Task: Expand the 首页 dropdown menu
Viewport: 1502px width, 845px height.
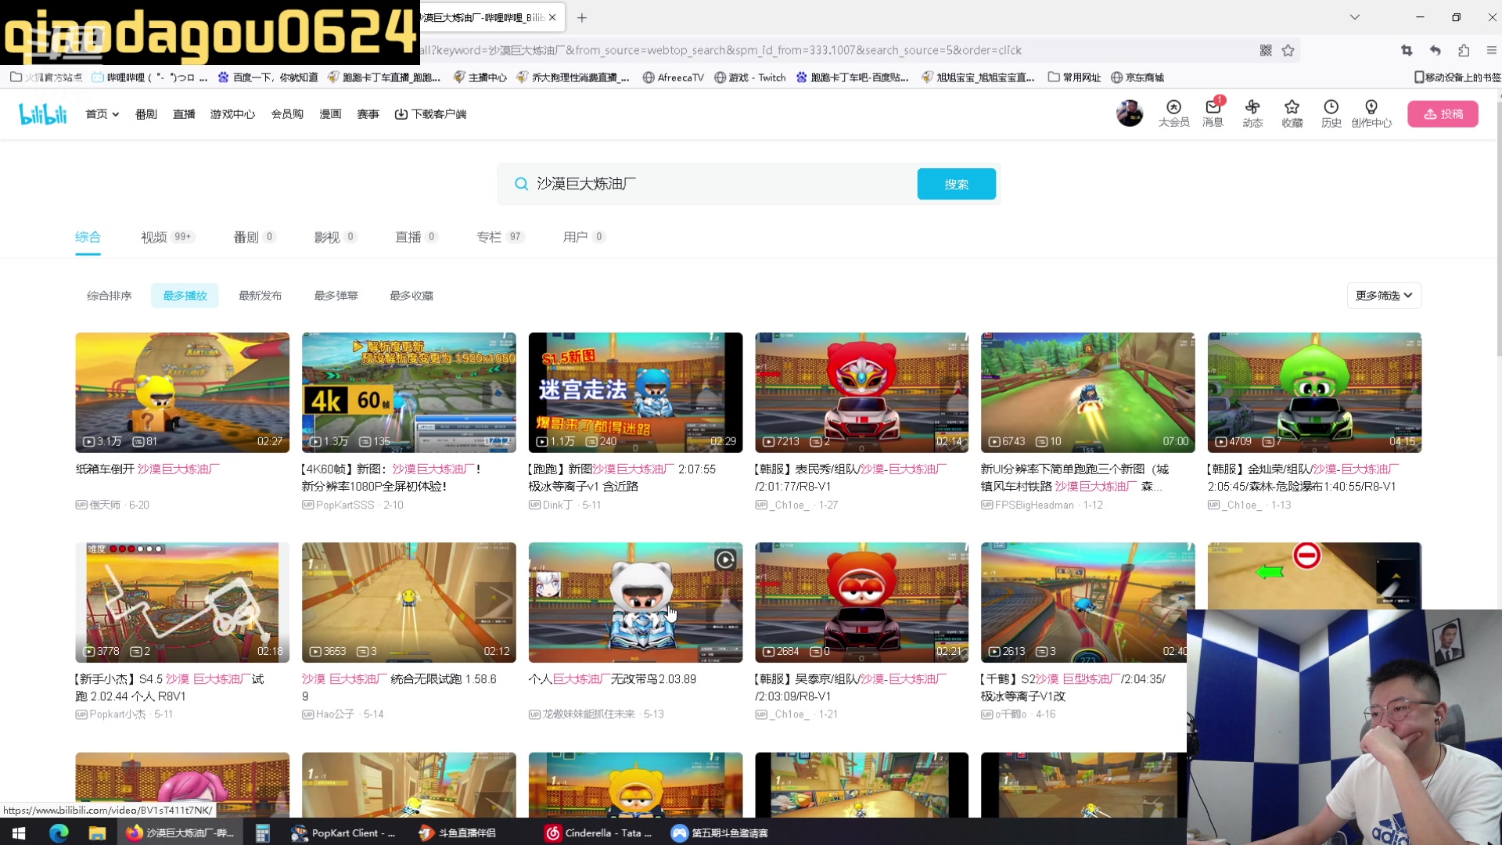Action: point(102,114)
